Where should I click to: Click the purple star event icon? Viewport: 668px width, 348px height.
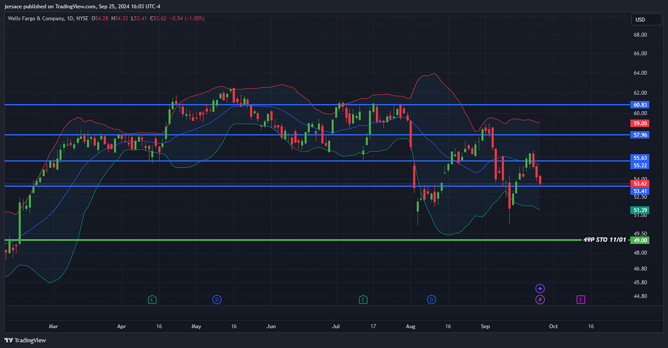(540, 288)
